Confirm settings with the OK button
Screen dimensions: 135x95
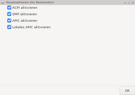[x=127, y=91]
